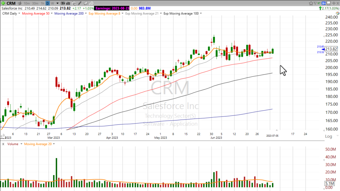The width and height of the screenshot is (340, 191).
Task: Open the Moving Average 50 dropdown arrow
Action: 52,13
